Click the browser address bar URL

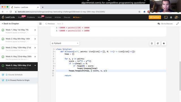(x=61, y=12)
